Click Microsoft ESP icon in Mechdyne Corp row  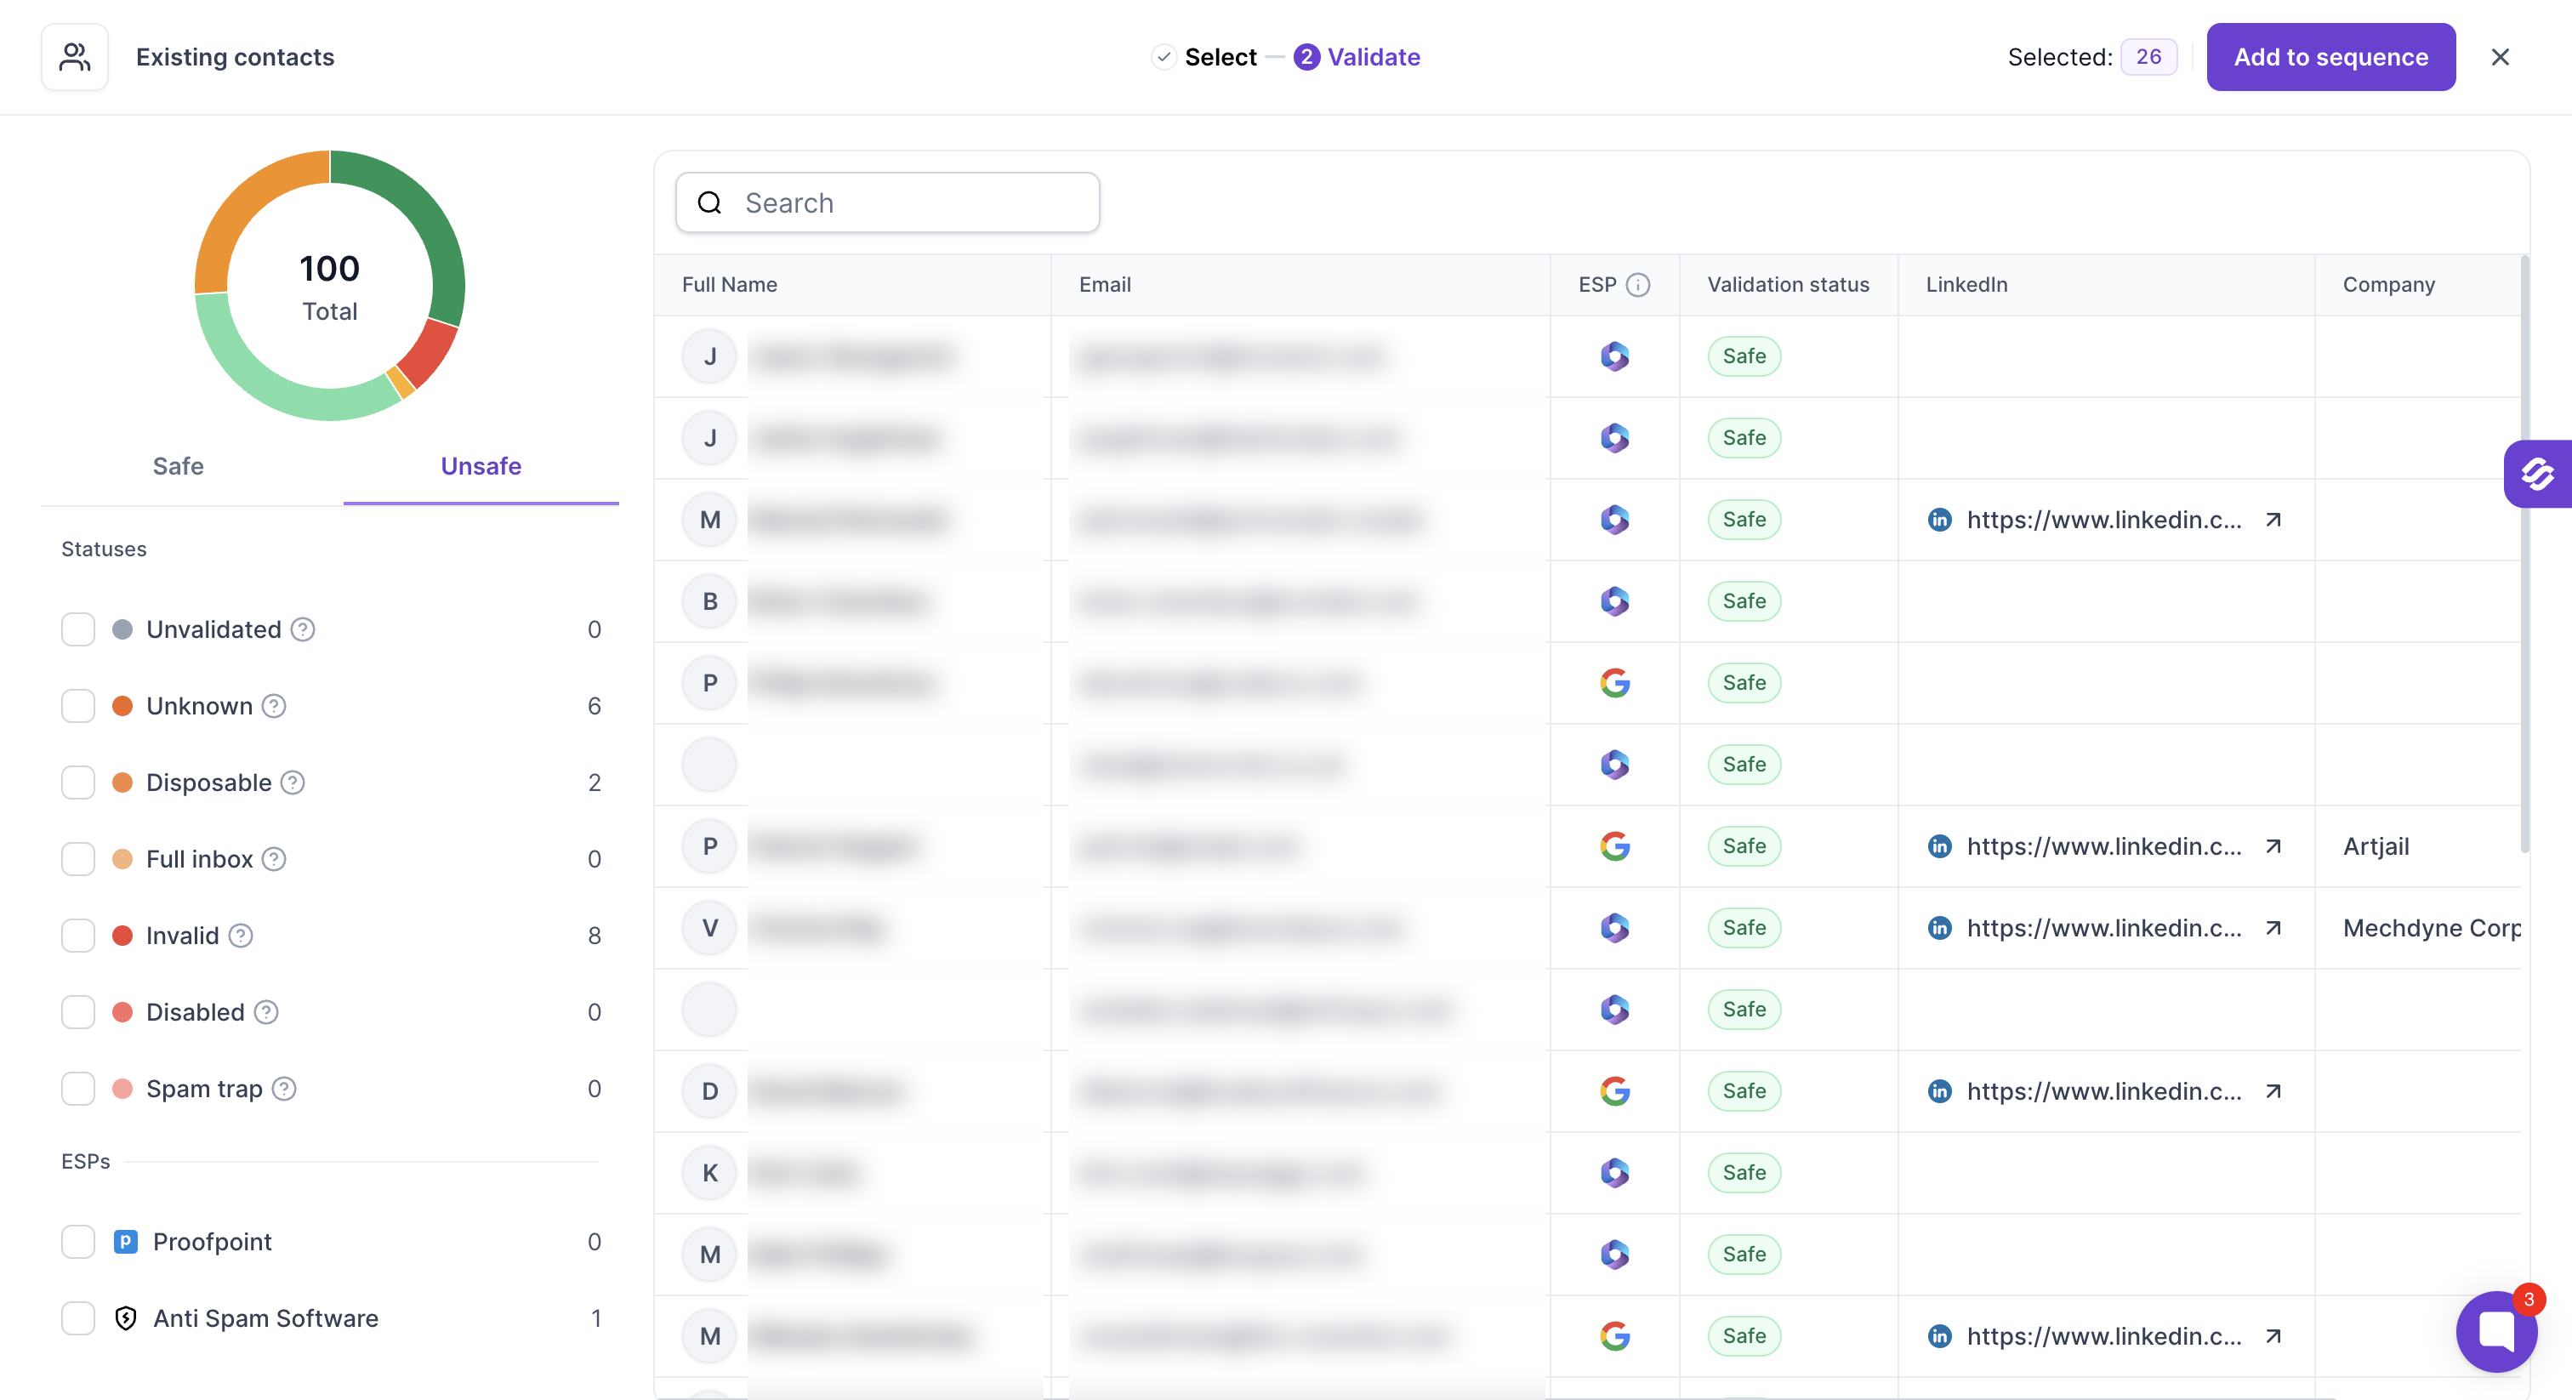pyautogui.click(x=1614, y=928)
